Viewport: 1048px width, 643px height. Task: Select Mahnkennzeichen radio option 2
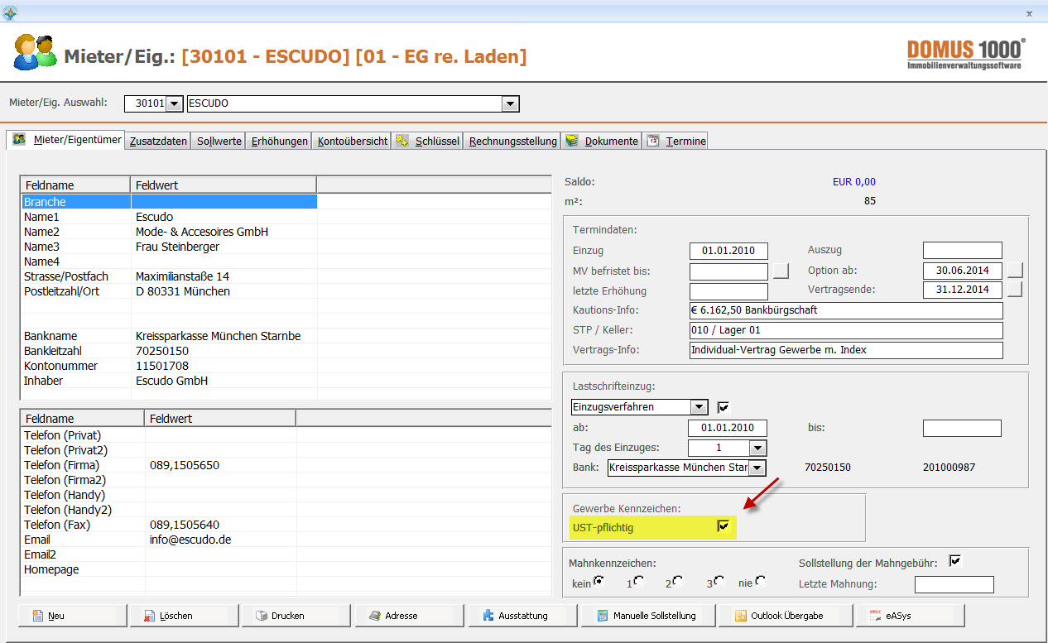tap(678, 581)
